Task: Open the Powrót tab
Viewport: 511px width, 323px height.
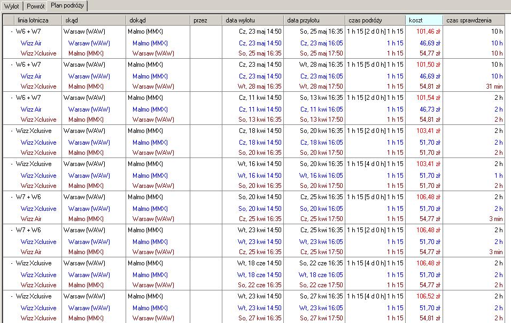Action: (x=35, y=6)
